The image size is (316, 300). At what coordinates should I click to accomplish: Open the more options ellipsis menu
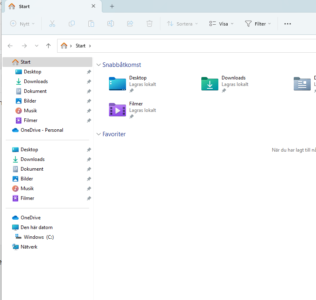coord(287,24)
